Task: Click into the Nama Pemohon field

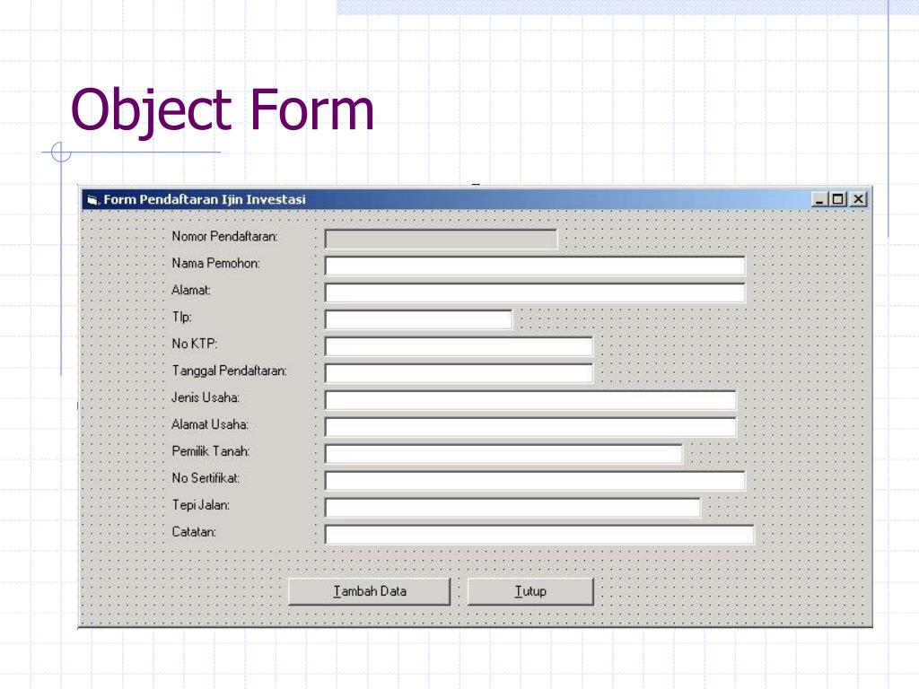Action: coord(535,266)
